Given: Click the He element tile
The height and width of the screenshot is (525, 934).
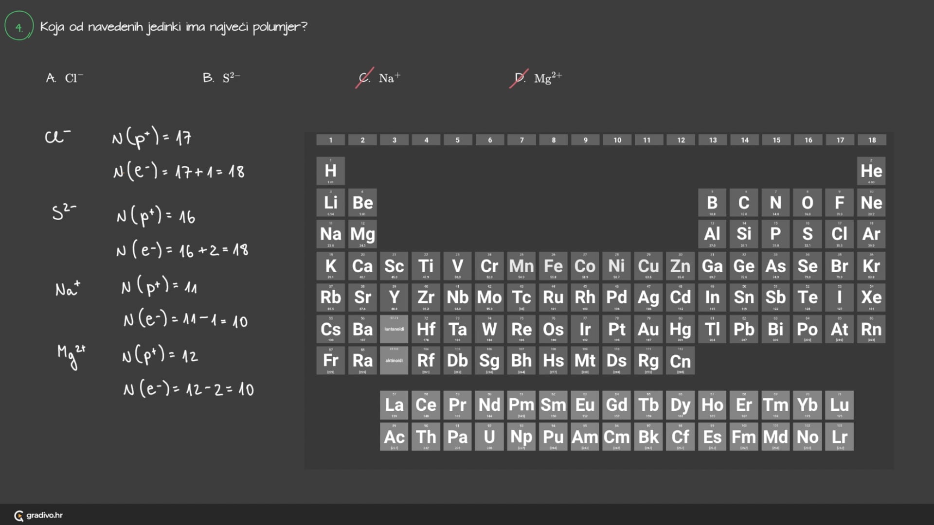Looking at the screenshot, I should (x=871, y=171).
